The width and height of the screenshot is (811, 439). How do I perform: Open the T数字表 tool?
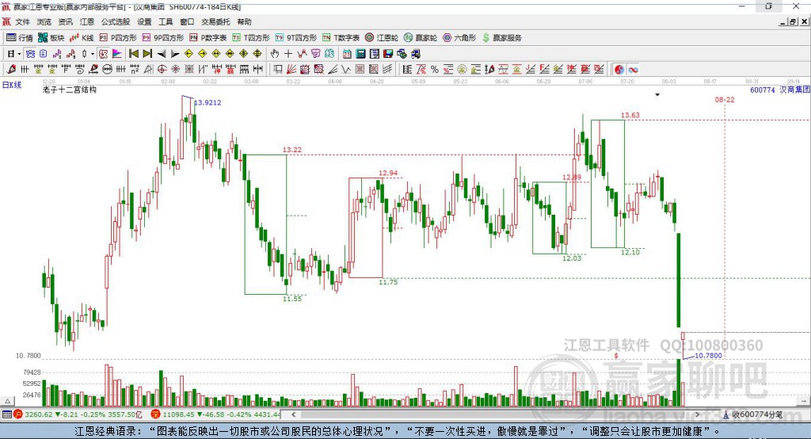tap(341, 38)
